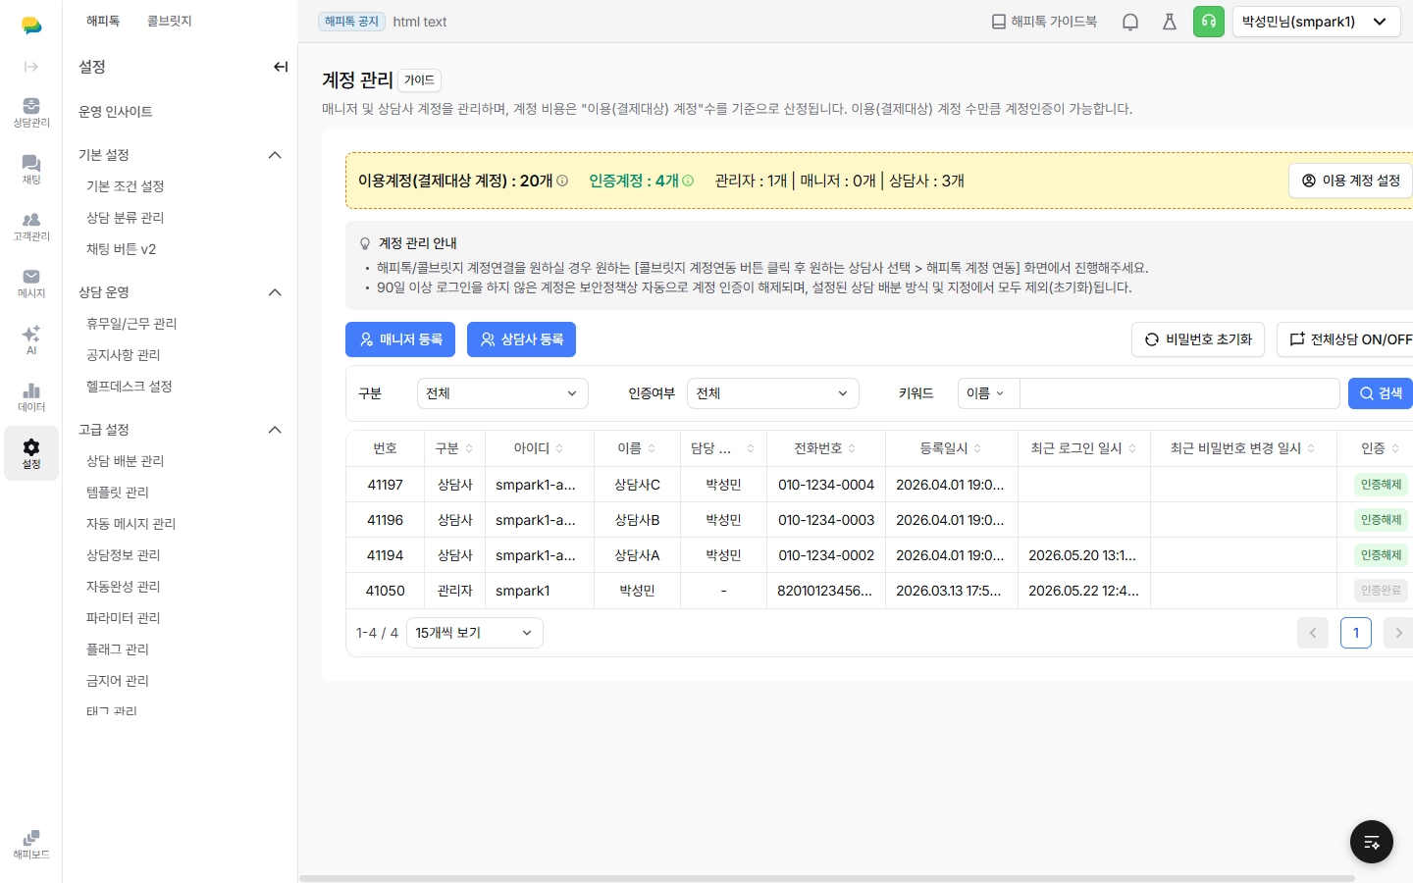The height and width of the screenshot is (883, 1413).
Task: Open 고객관리 sidebar icon
Action: (31, 226)
